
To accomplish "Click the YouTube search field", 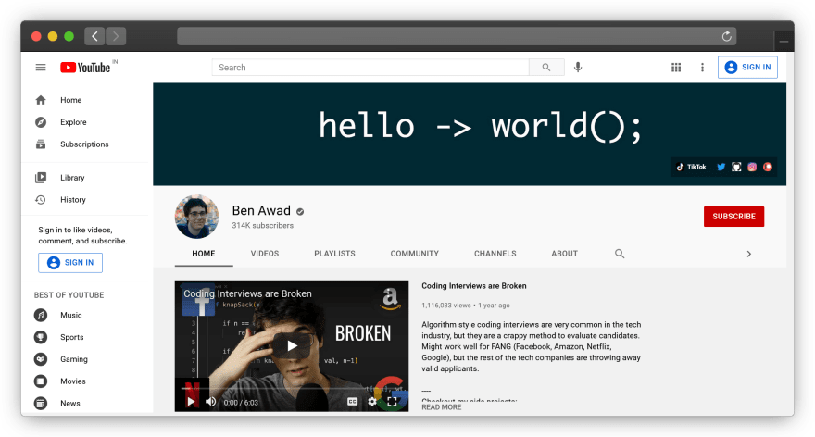I will point(370,68).
